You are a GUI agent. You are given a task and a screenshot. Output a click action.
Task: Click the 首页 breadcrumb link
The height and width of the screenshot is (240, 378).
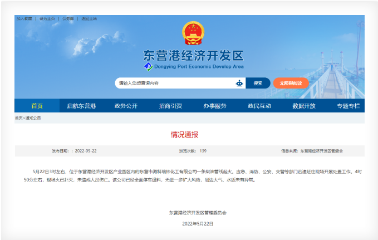[19, 118]
